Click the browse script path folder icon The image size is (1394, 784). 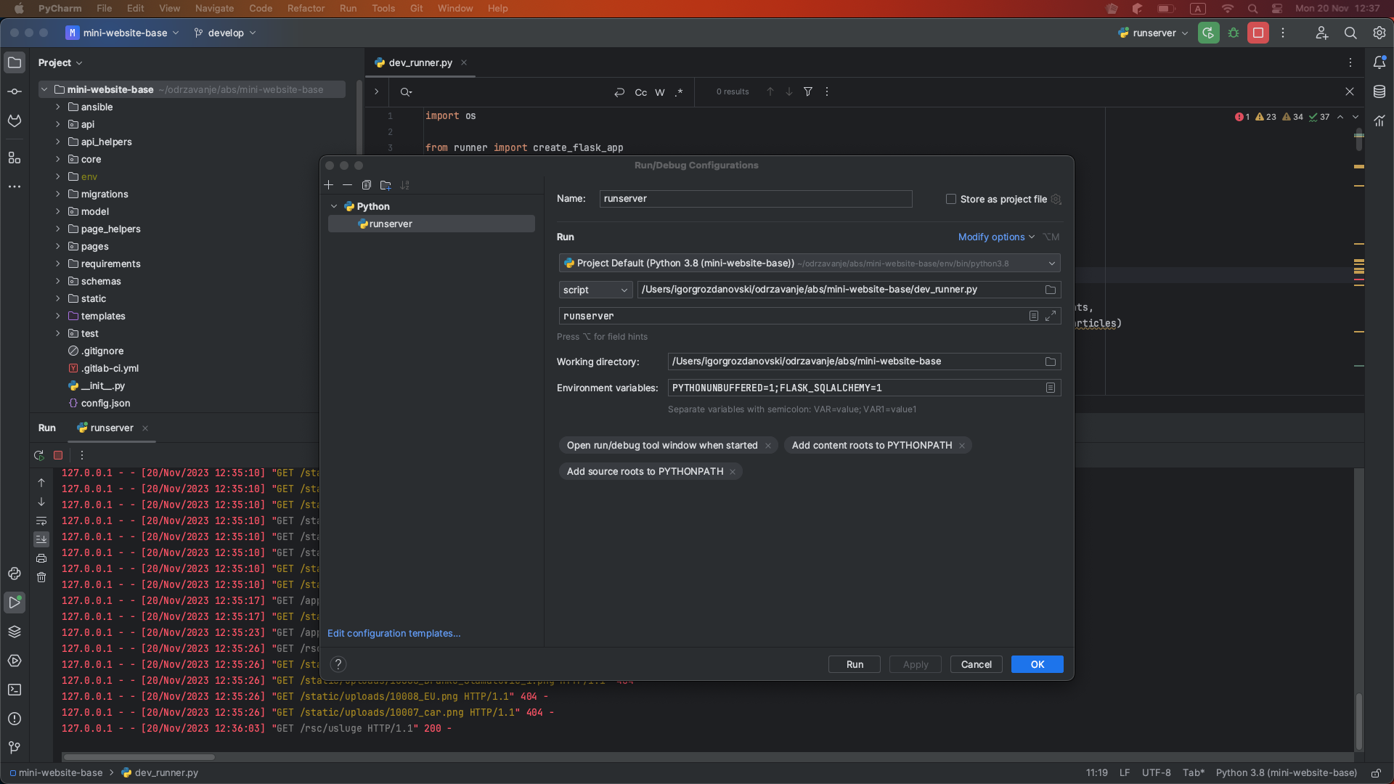click(x=1050, y=290)
